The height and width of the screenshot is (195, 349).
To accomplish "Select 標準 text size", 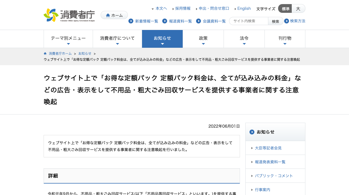I will [285, 9].
